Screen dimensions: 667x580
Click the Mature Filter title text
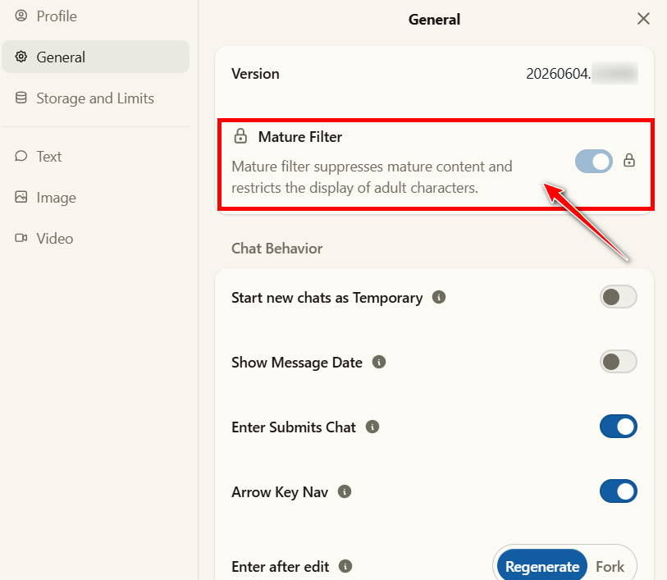tap(300, 137)
